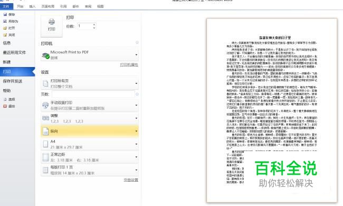Open the 视图 (View) tab

pos(100,6)
